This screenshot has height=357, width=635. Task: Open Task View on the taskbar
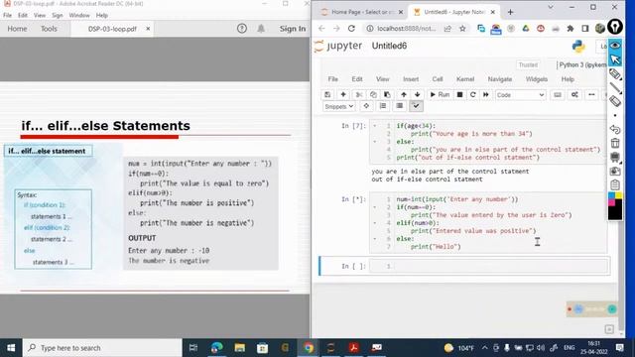pyautogui.click(x=193, y=348)
